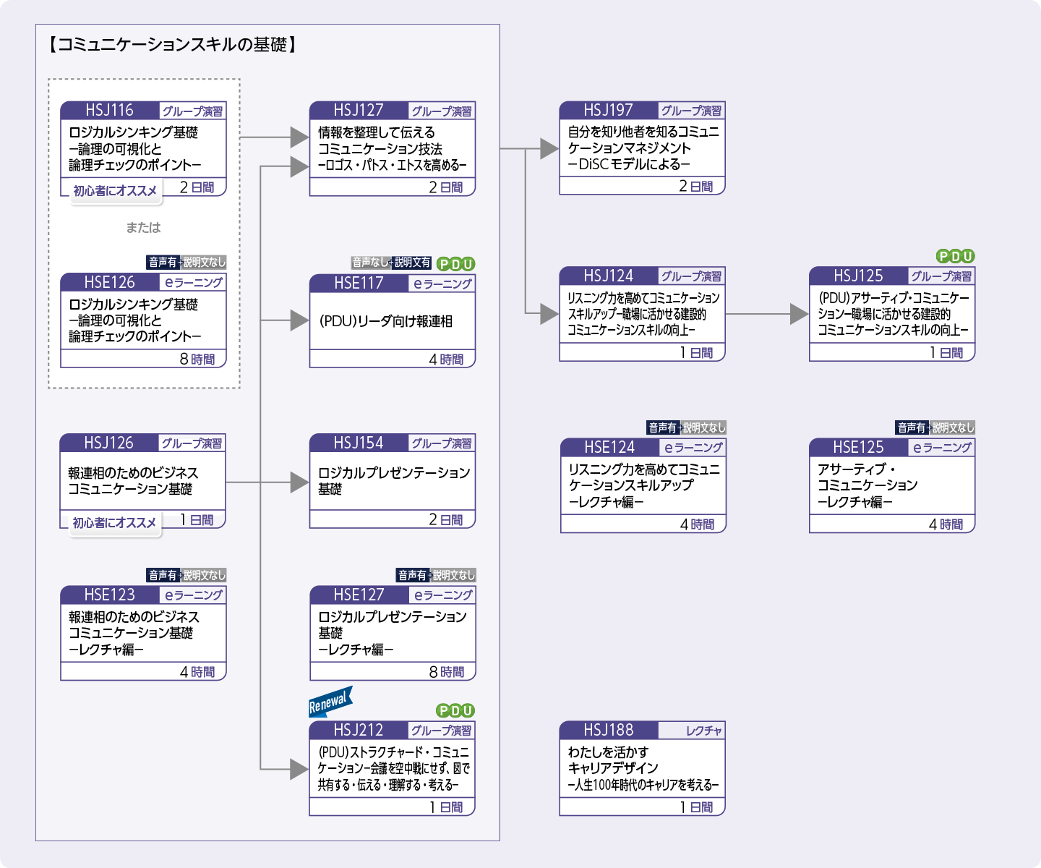Click the Renewal ribbon on HSJ212
The width and height of the screenshot is (1041, 868).
tap(330, 702)
